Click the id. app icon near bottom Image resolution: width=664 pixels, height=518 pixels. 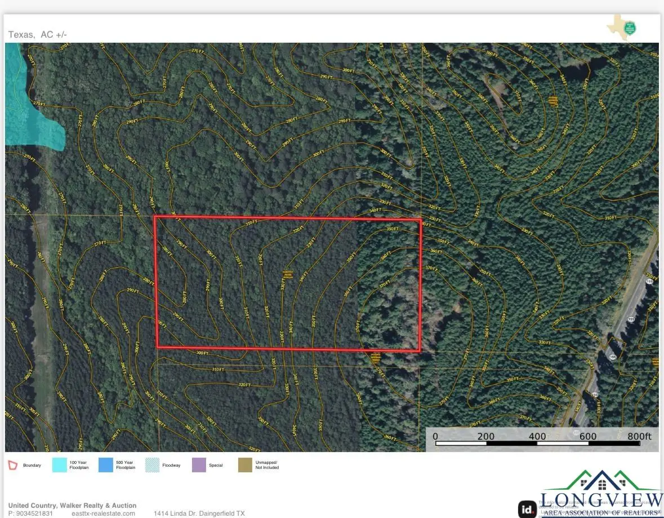[527, 509]
